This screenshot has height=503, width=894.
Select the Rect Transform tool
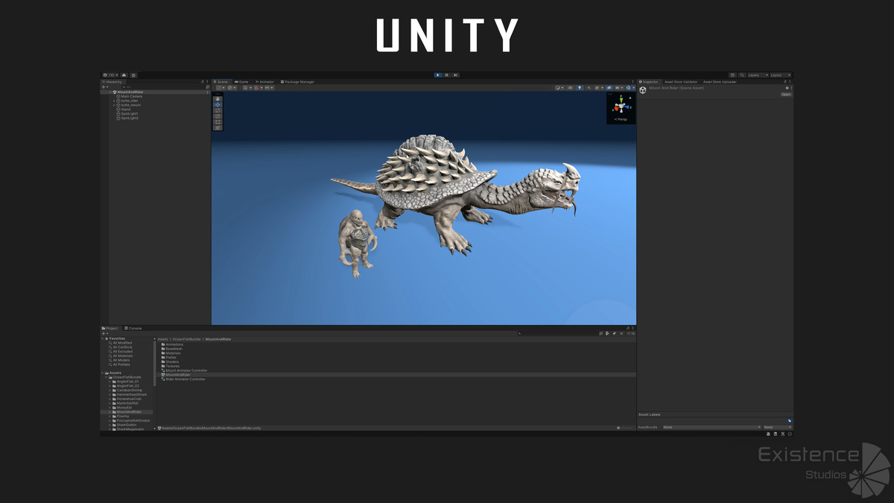218,121
